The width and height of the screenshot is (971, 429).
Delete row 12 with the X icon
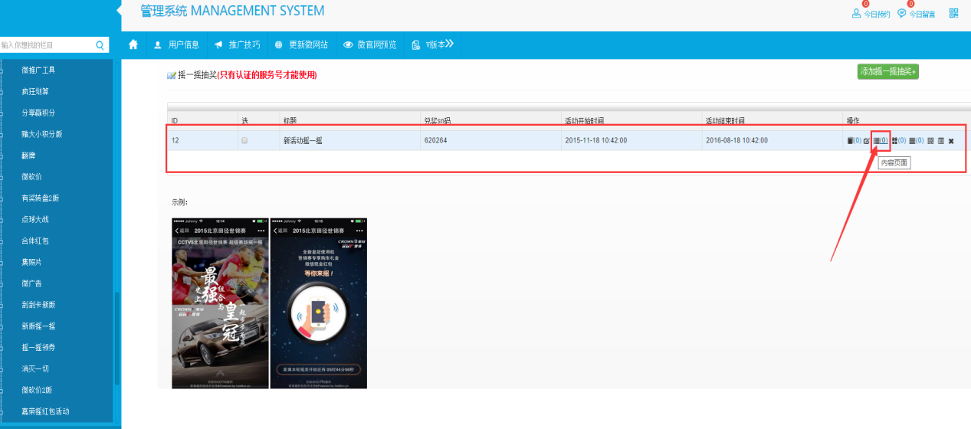(951, 141)
